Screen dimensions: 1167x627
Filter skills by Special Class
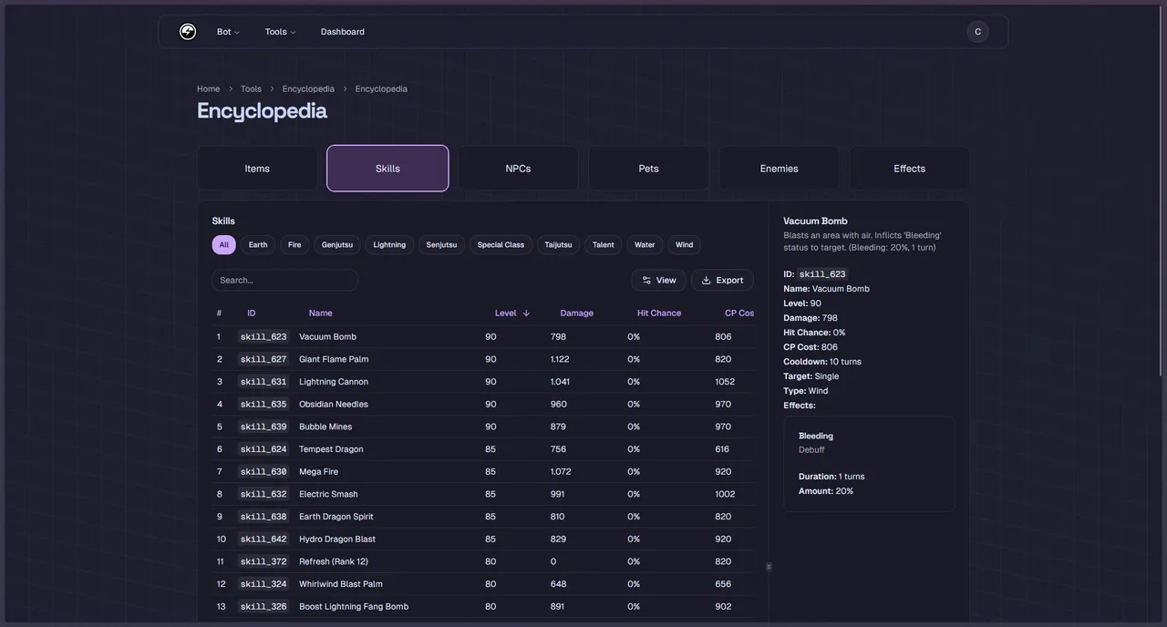[501, 245]
